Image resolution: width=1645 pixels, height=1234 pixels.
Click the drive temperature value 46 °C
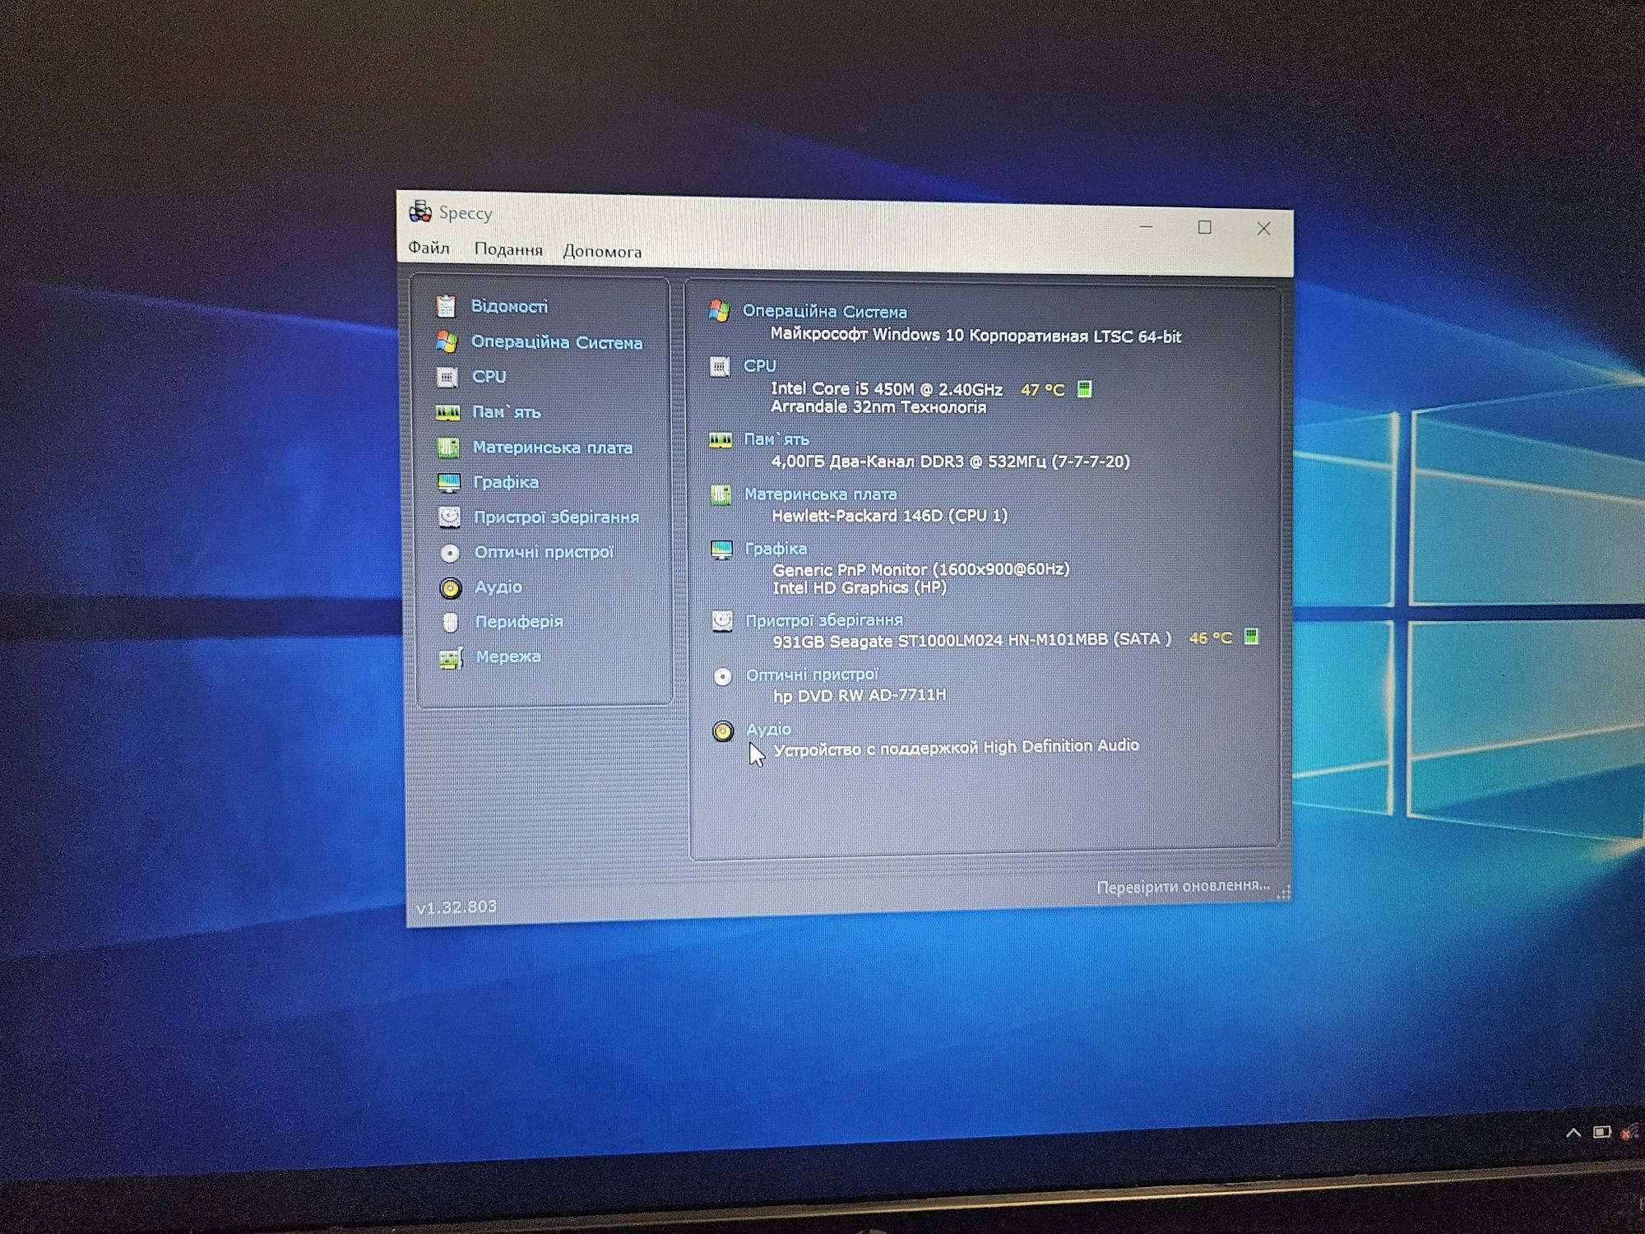1210,638
